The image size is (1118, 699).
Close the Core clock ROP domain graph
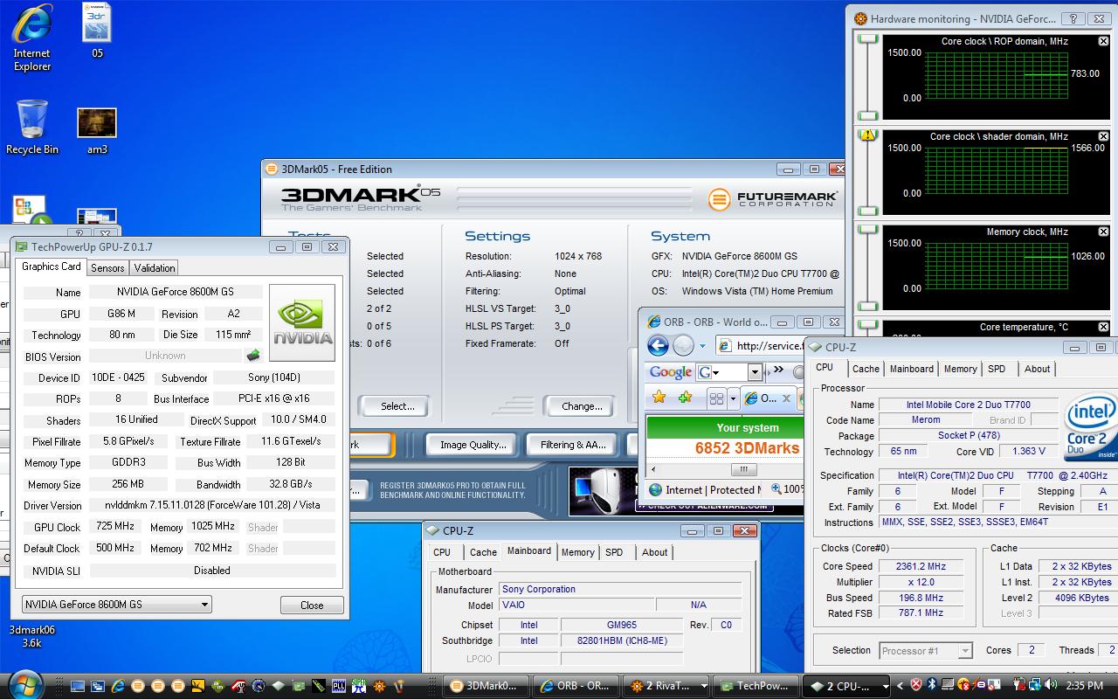click(x=1103, y=41)
